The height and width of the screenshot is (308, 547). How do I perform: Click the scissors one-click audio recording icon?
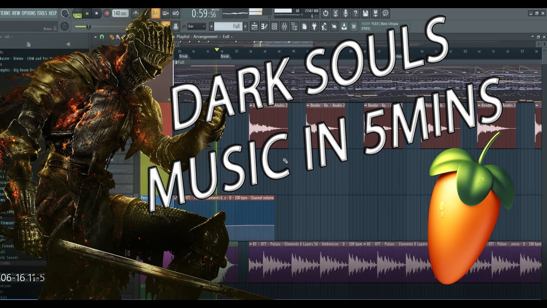[335, 13]
